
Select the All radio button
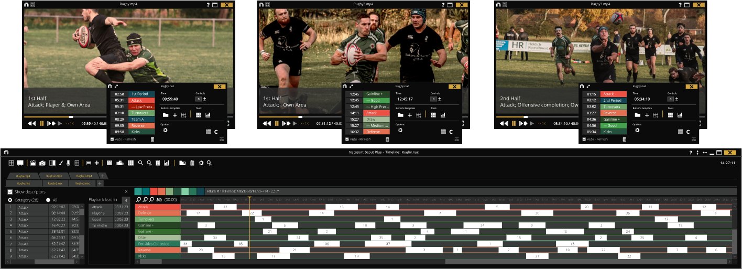click(48, 200)
